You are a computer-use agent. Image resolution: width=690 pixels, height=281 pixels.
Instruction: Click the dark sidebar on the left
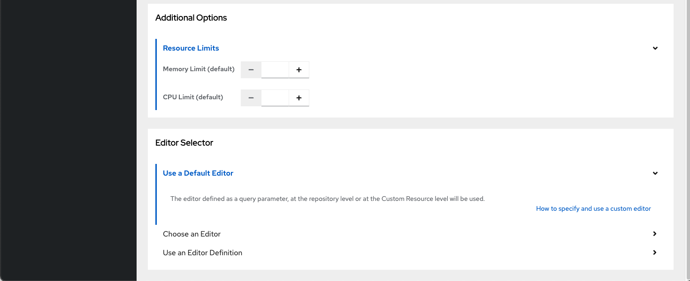point(68,140)
